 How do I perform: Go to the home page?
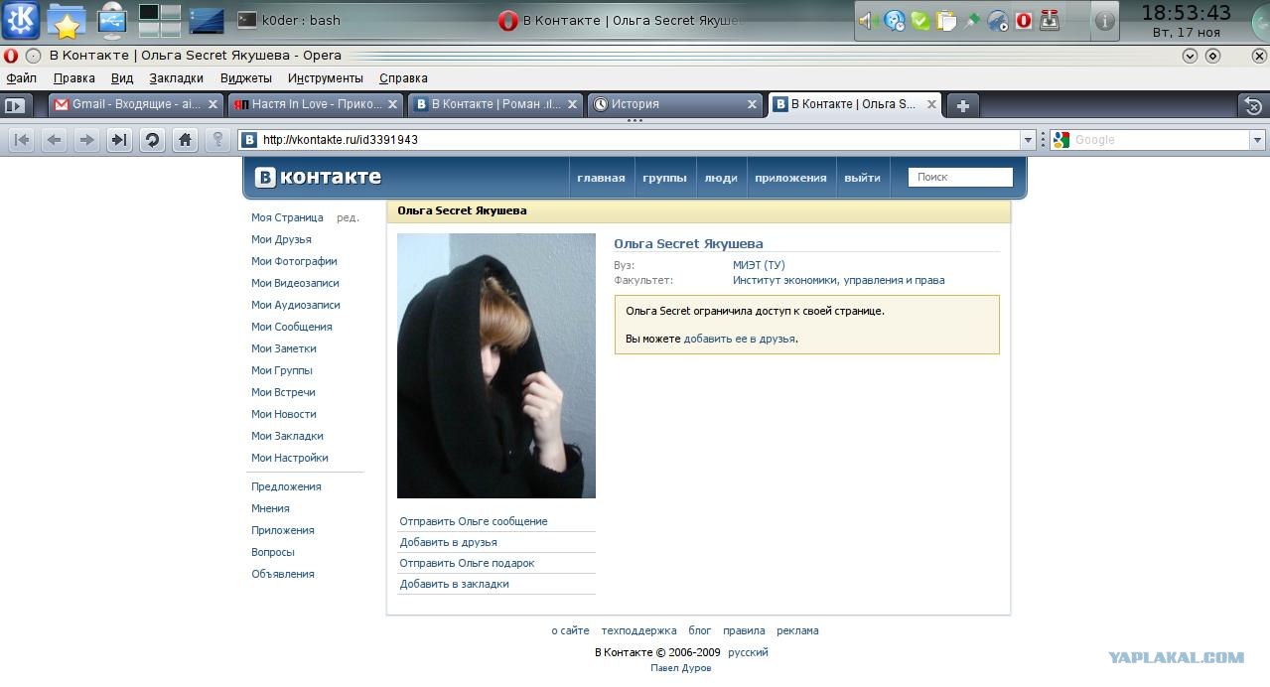click(185, 140)
